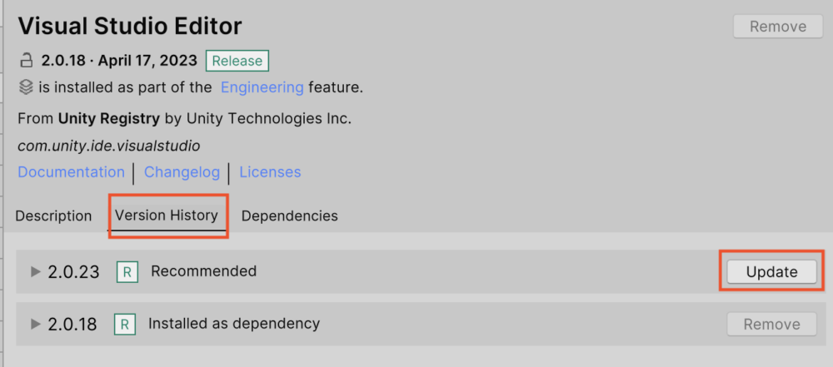The width and height of the screenshot is (833, 367).
Task: View the Changelog link
Action: [182, 172]
